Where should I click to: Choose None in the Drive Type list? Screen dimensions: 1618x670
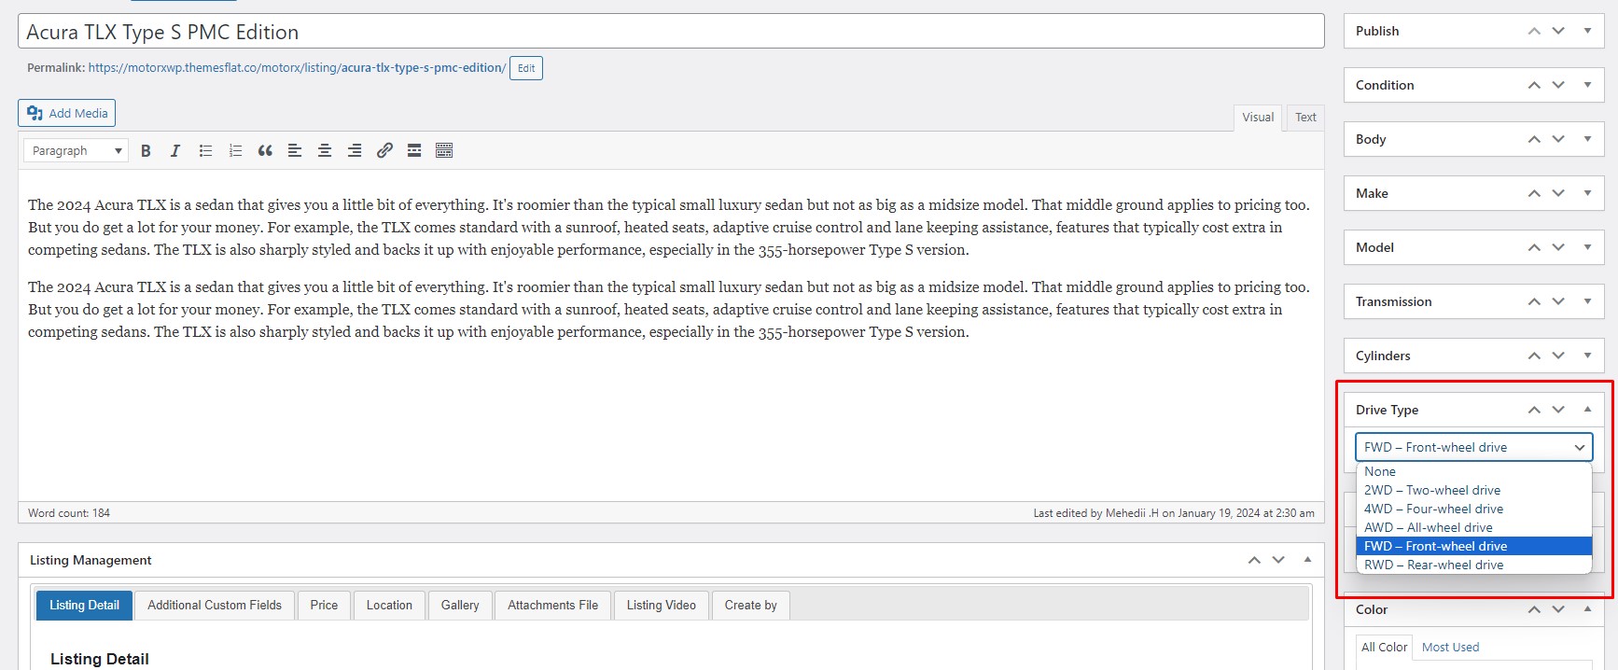tap(1474, 471)
